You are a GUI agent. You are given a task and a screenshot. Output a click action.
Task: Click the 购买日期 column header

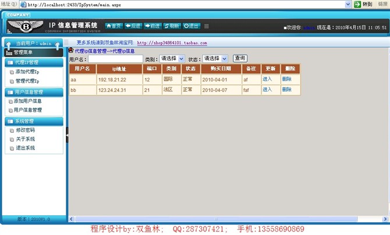tap(221, 69)
